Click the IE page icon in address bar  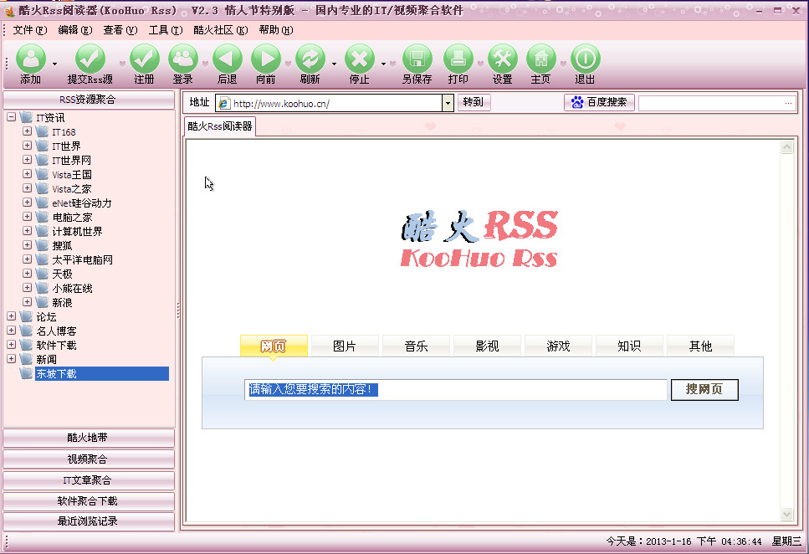click(223, 103)
